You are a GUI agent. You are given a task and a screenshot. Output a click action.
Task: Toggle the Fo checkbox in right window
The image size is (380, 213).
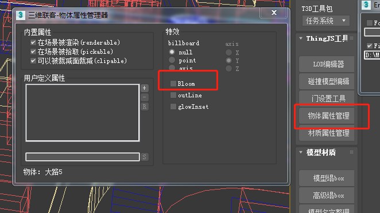(370, 23)
